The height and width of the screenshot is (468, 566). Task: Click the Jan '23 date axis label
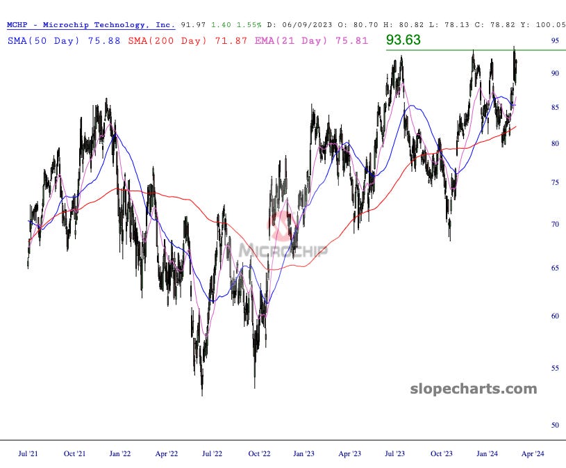[x=303, y=453]
